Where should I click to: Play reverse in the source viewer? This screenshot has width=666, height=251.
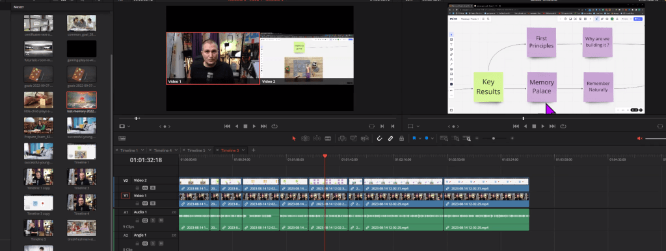(x=237, y=126)
